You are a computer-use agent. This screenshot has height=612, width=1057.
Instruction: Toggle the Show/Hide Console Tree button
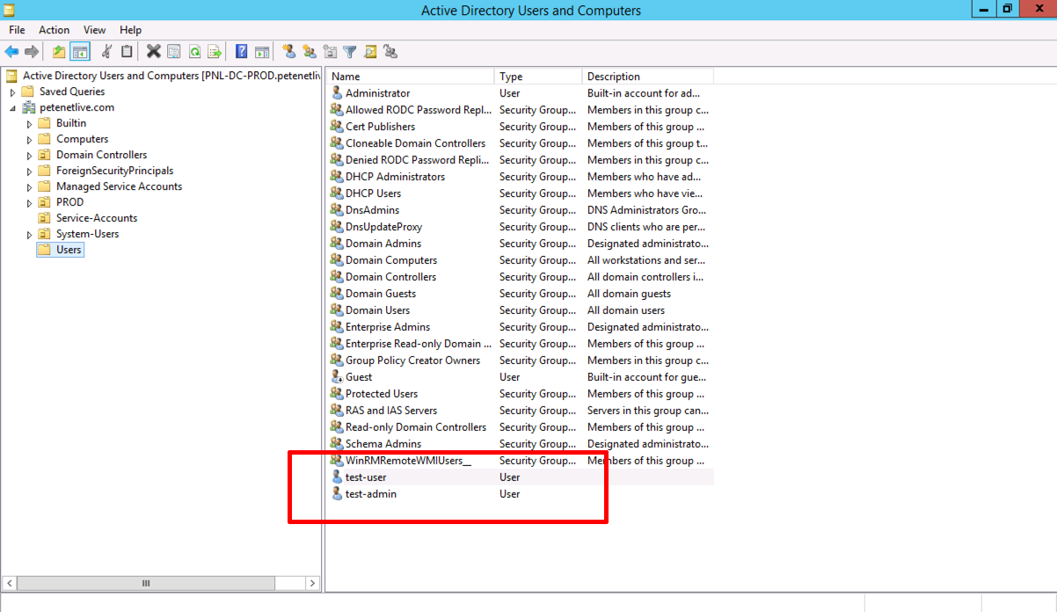pos(80,52)
